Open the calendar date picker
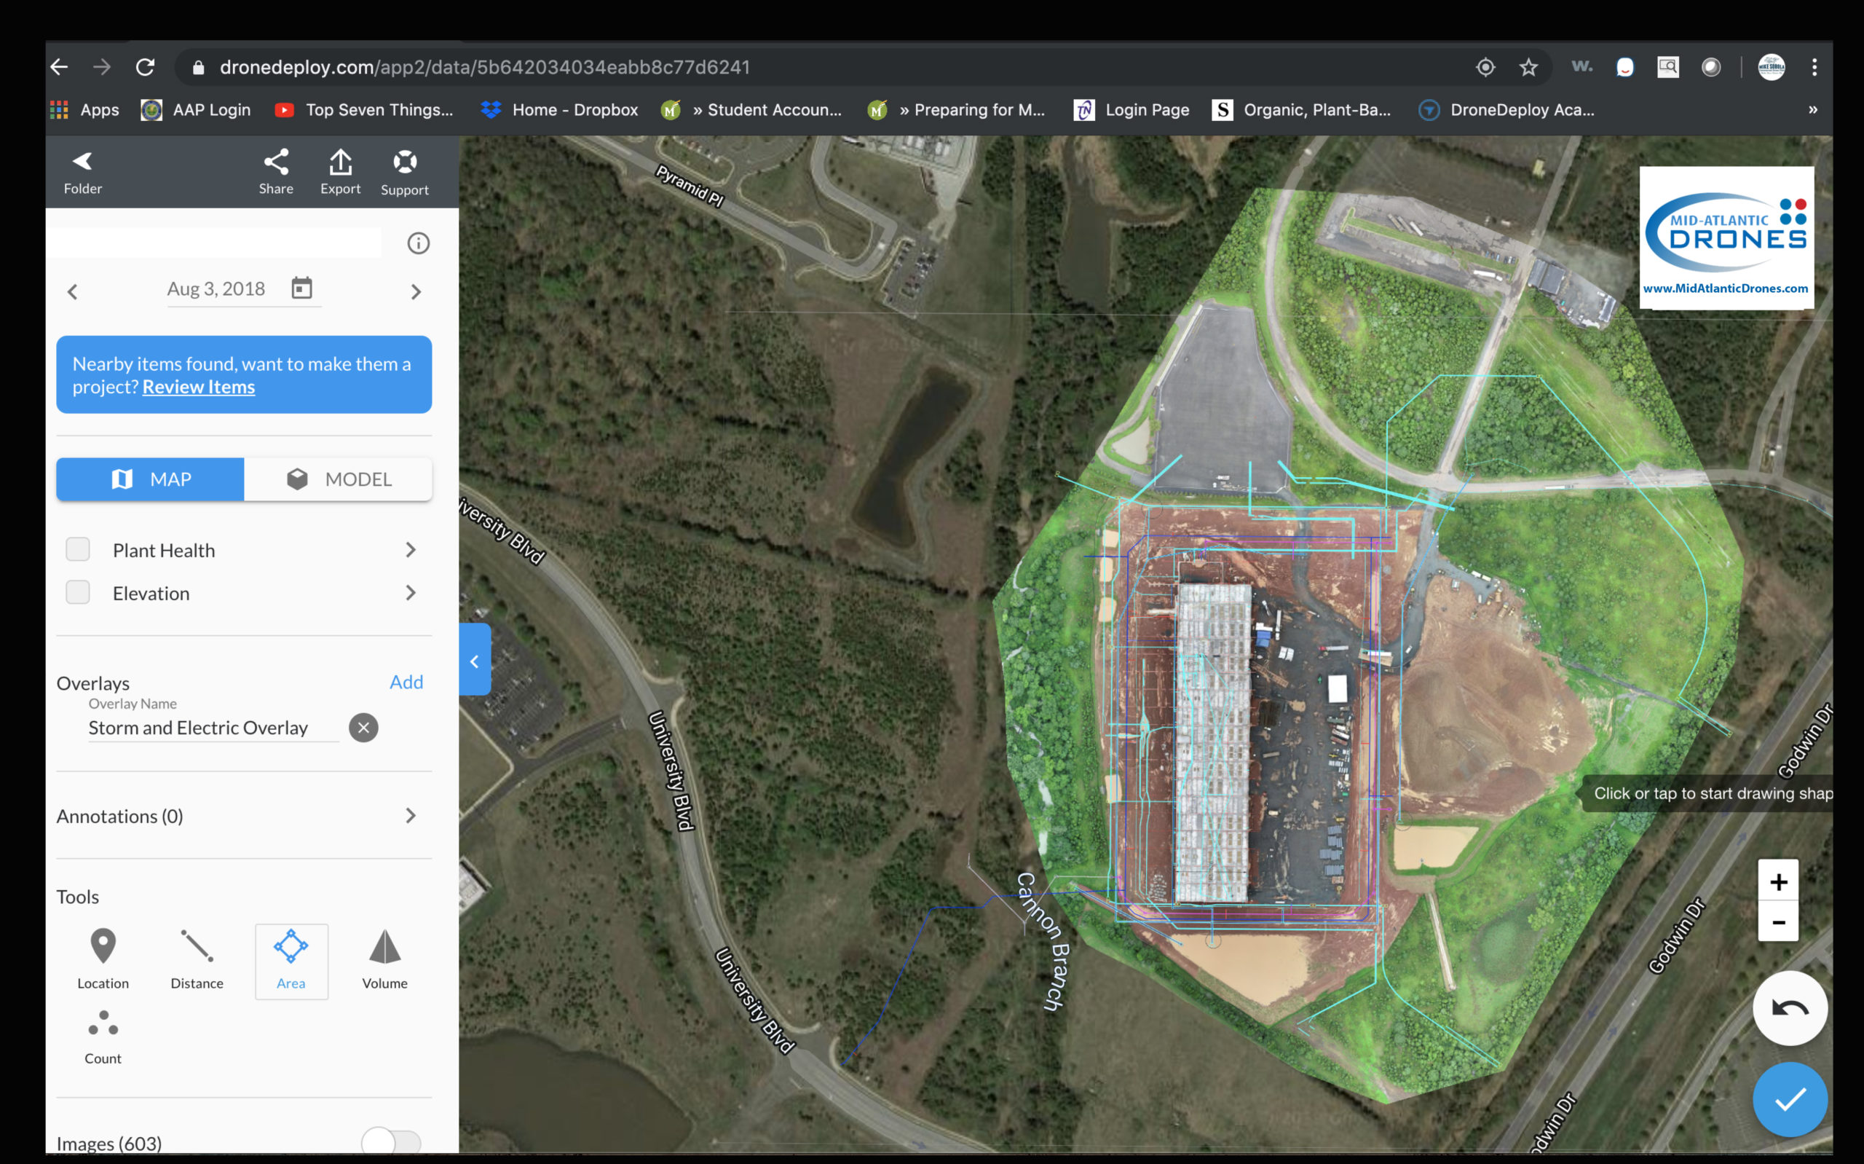Viewport: 1864px width, 1164px height. (x=301, y=288)
